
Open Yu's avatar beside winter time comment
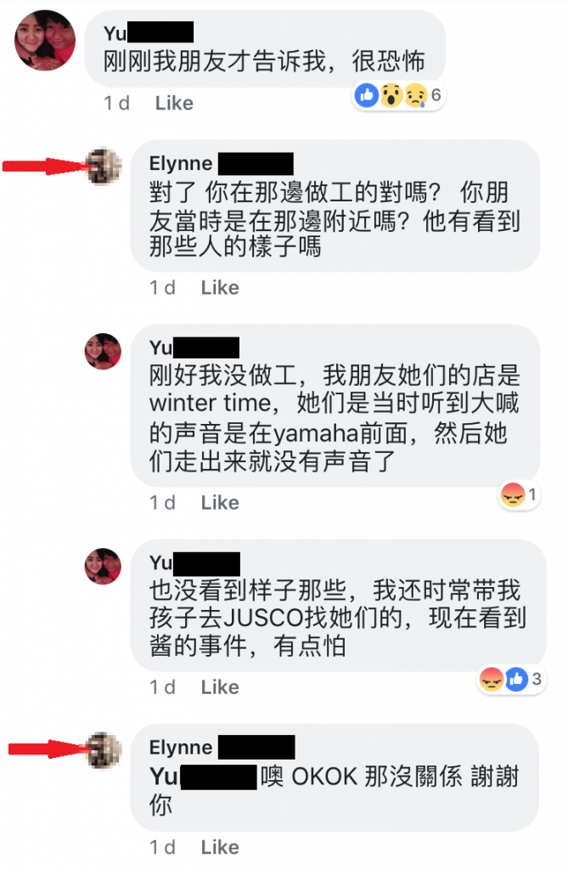click(104, 351)
